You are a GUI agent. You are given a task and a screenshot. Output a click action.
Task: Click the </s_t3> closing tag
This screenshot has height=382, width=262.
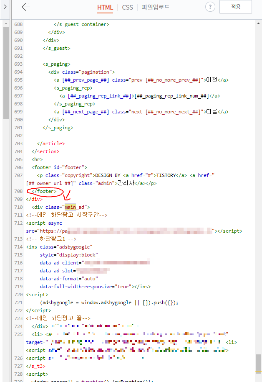(x=36, y=366)
